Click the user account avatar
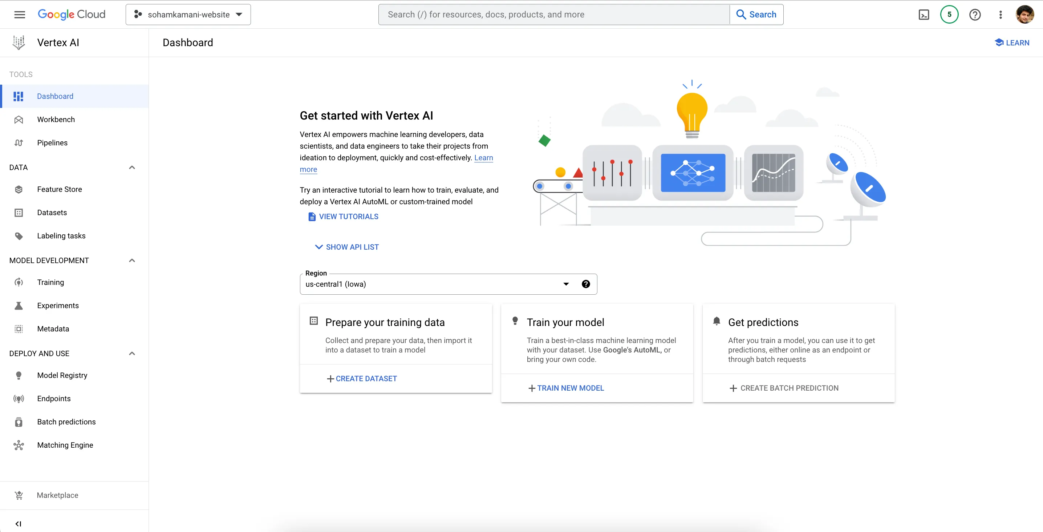This screenshot has width=1043, height=532. pos(1024,15)
